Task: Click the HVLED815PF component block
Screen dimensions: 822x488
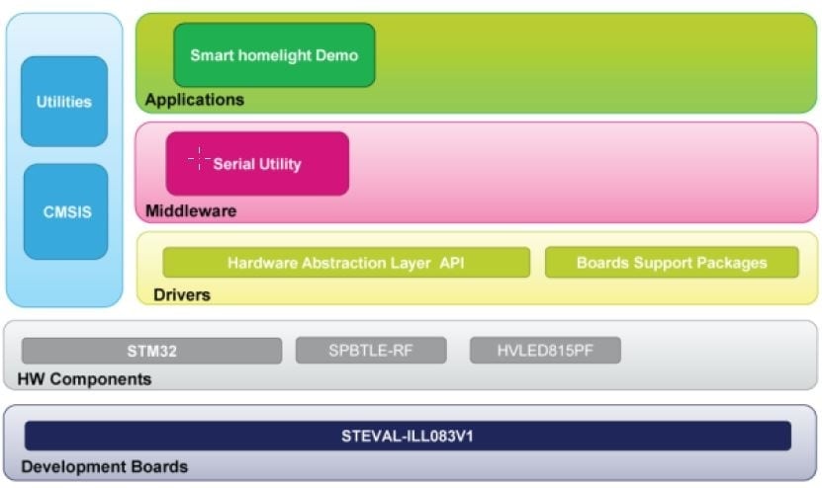Action: [x=545, y=351]
